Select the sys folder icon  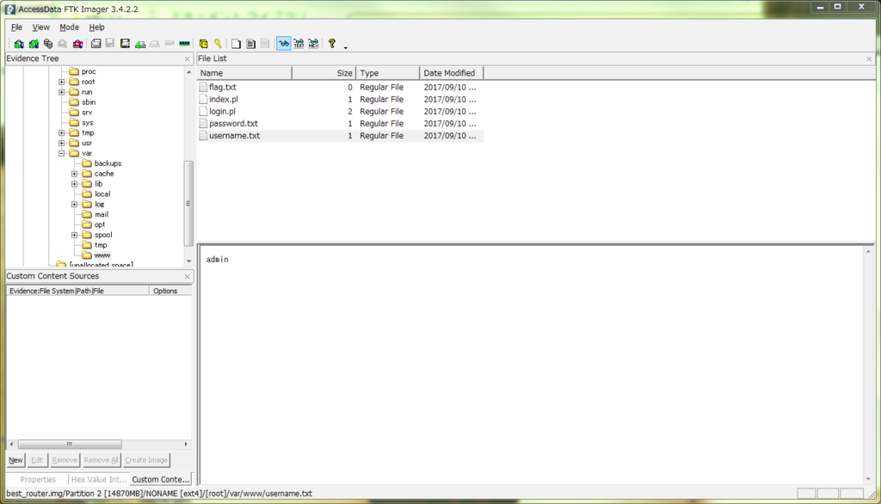click(x=74, y=122)
